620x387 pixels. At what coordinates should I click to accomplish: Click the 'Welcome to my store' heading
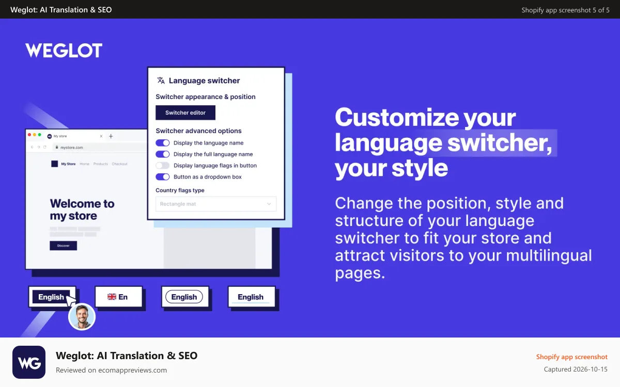click(82, 209)
